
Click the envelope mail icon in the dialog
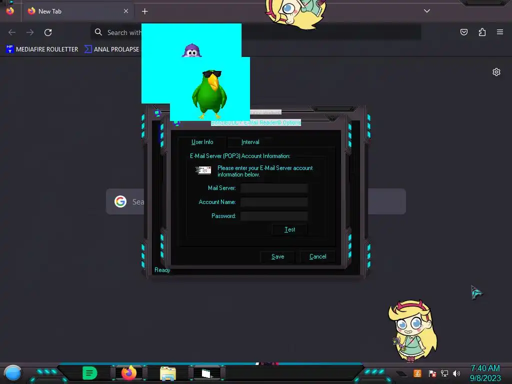pos(203,170)
